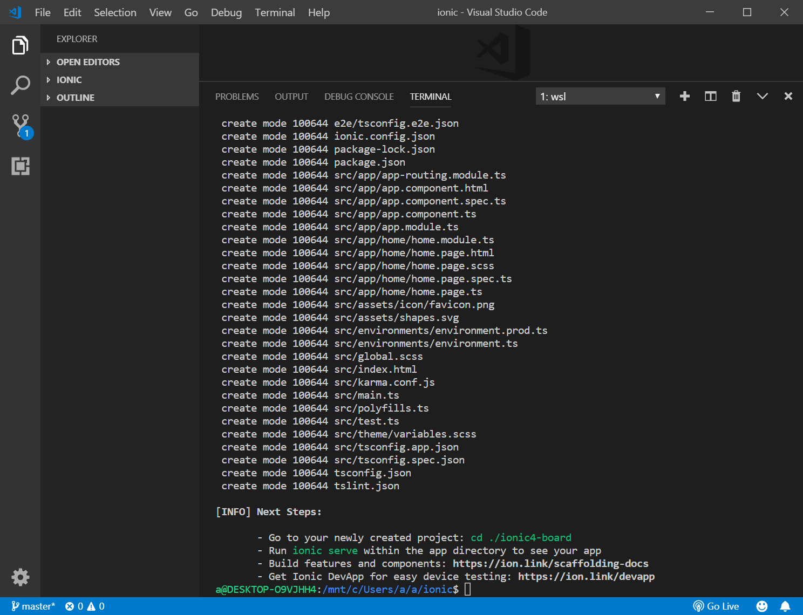Screen dimensions: 803x615
Task: Kill terminal using trash icon
Action: (736, 97)
